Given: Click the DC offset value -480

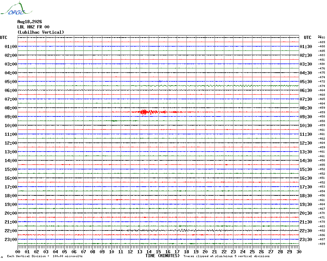Looking at the screenshot, I should (322, 64).
